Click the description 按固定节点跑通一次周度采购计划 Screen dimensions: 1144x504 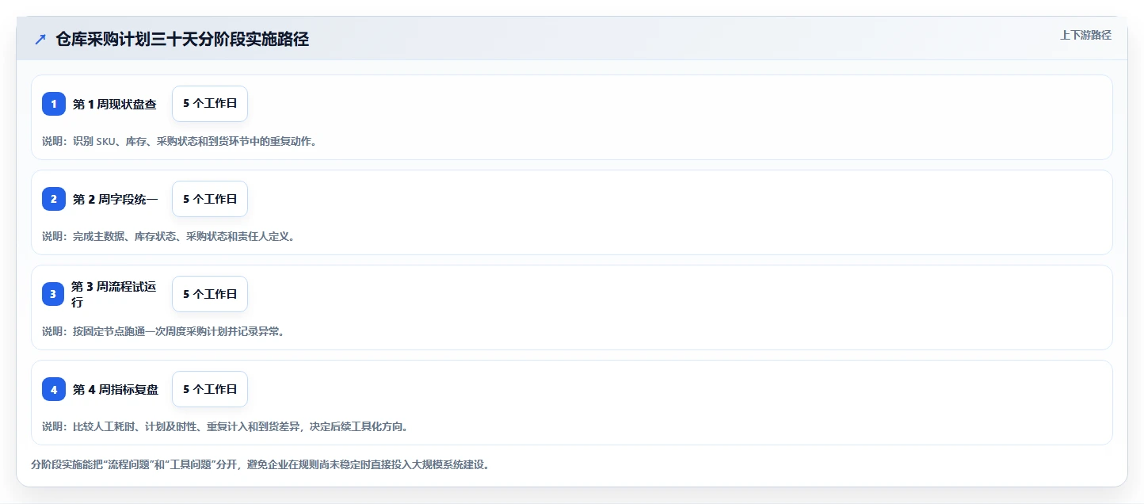(x=163, y=331)
